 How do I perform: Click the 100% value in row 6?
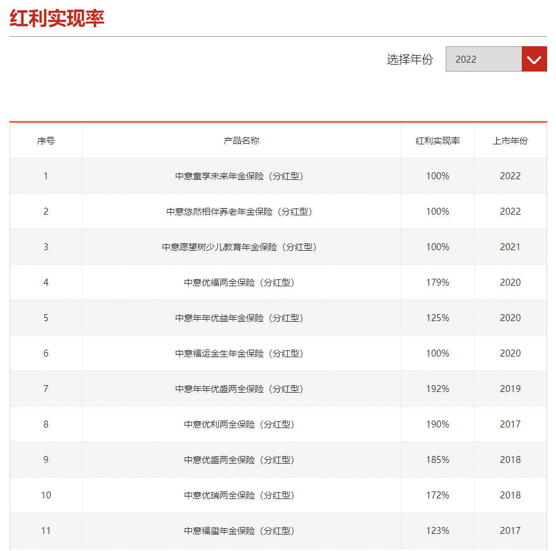[437, 353]
